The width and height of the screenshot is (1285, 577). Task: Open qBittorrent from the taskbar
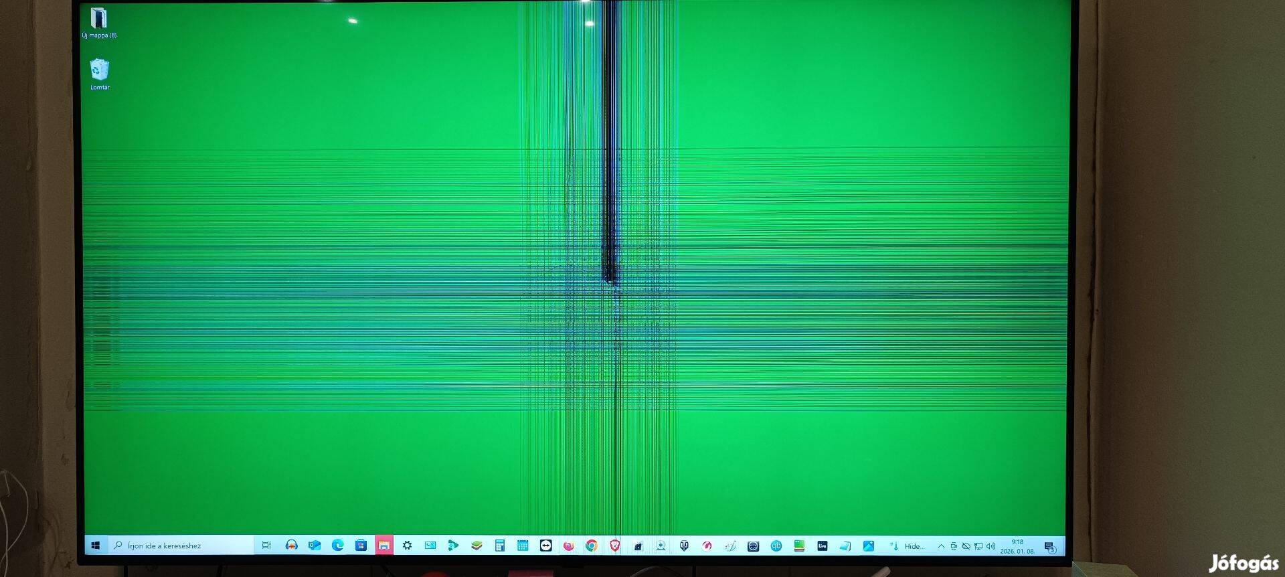point(776,546)
